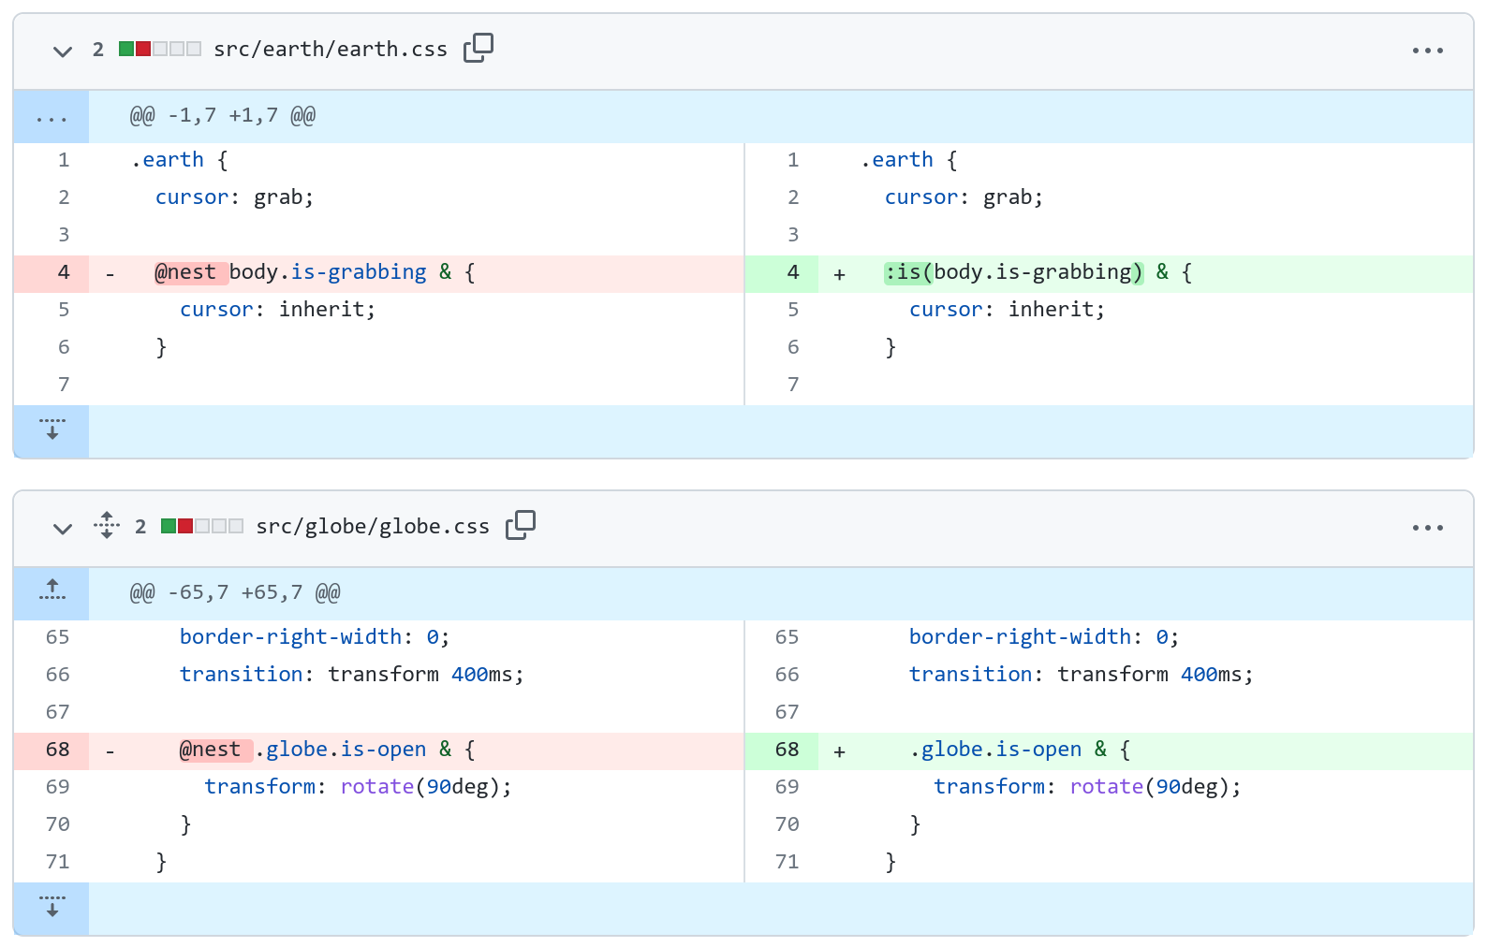This screenshot has width=1487, height=947.
Task: Click 'transform: rotate(90deg);' on right side
Action: (1088, 788)
